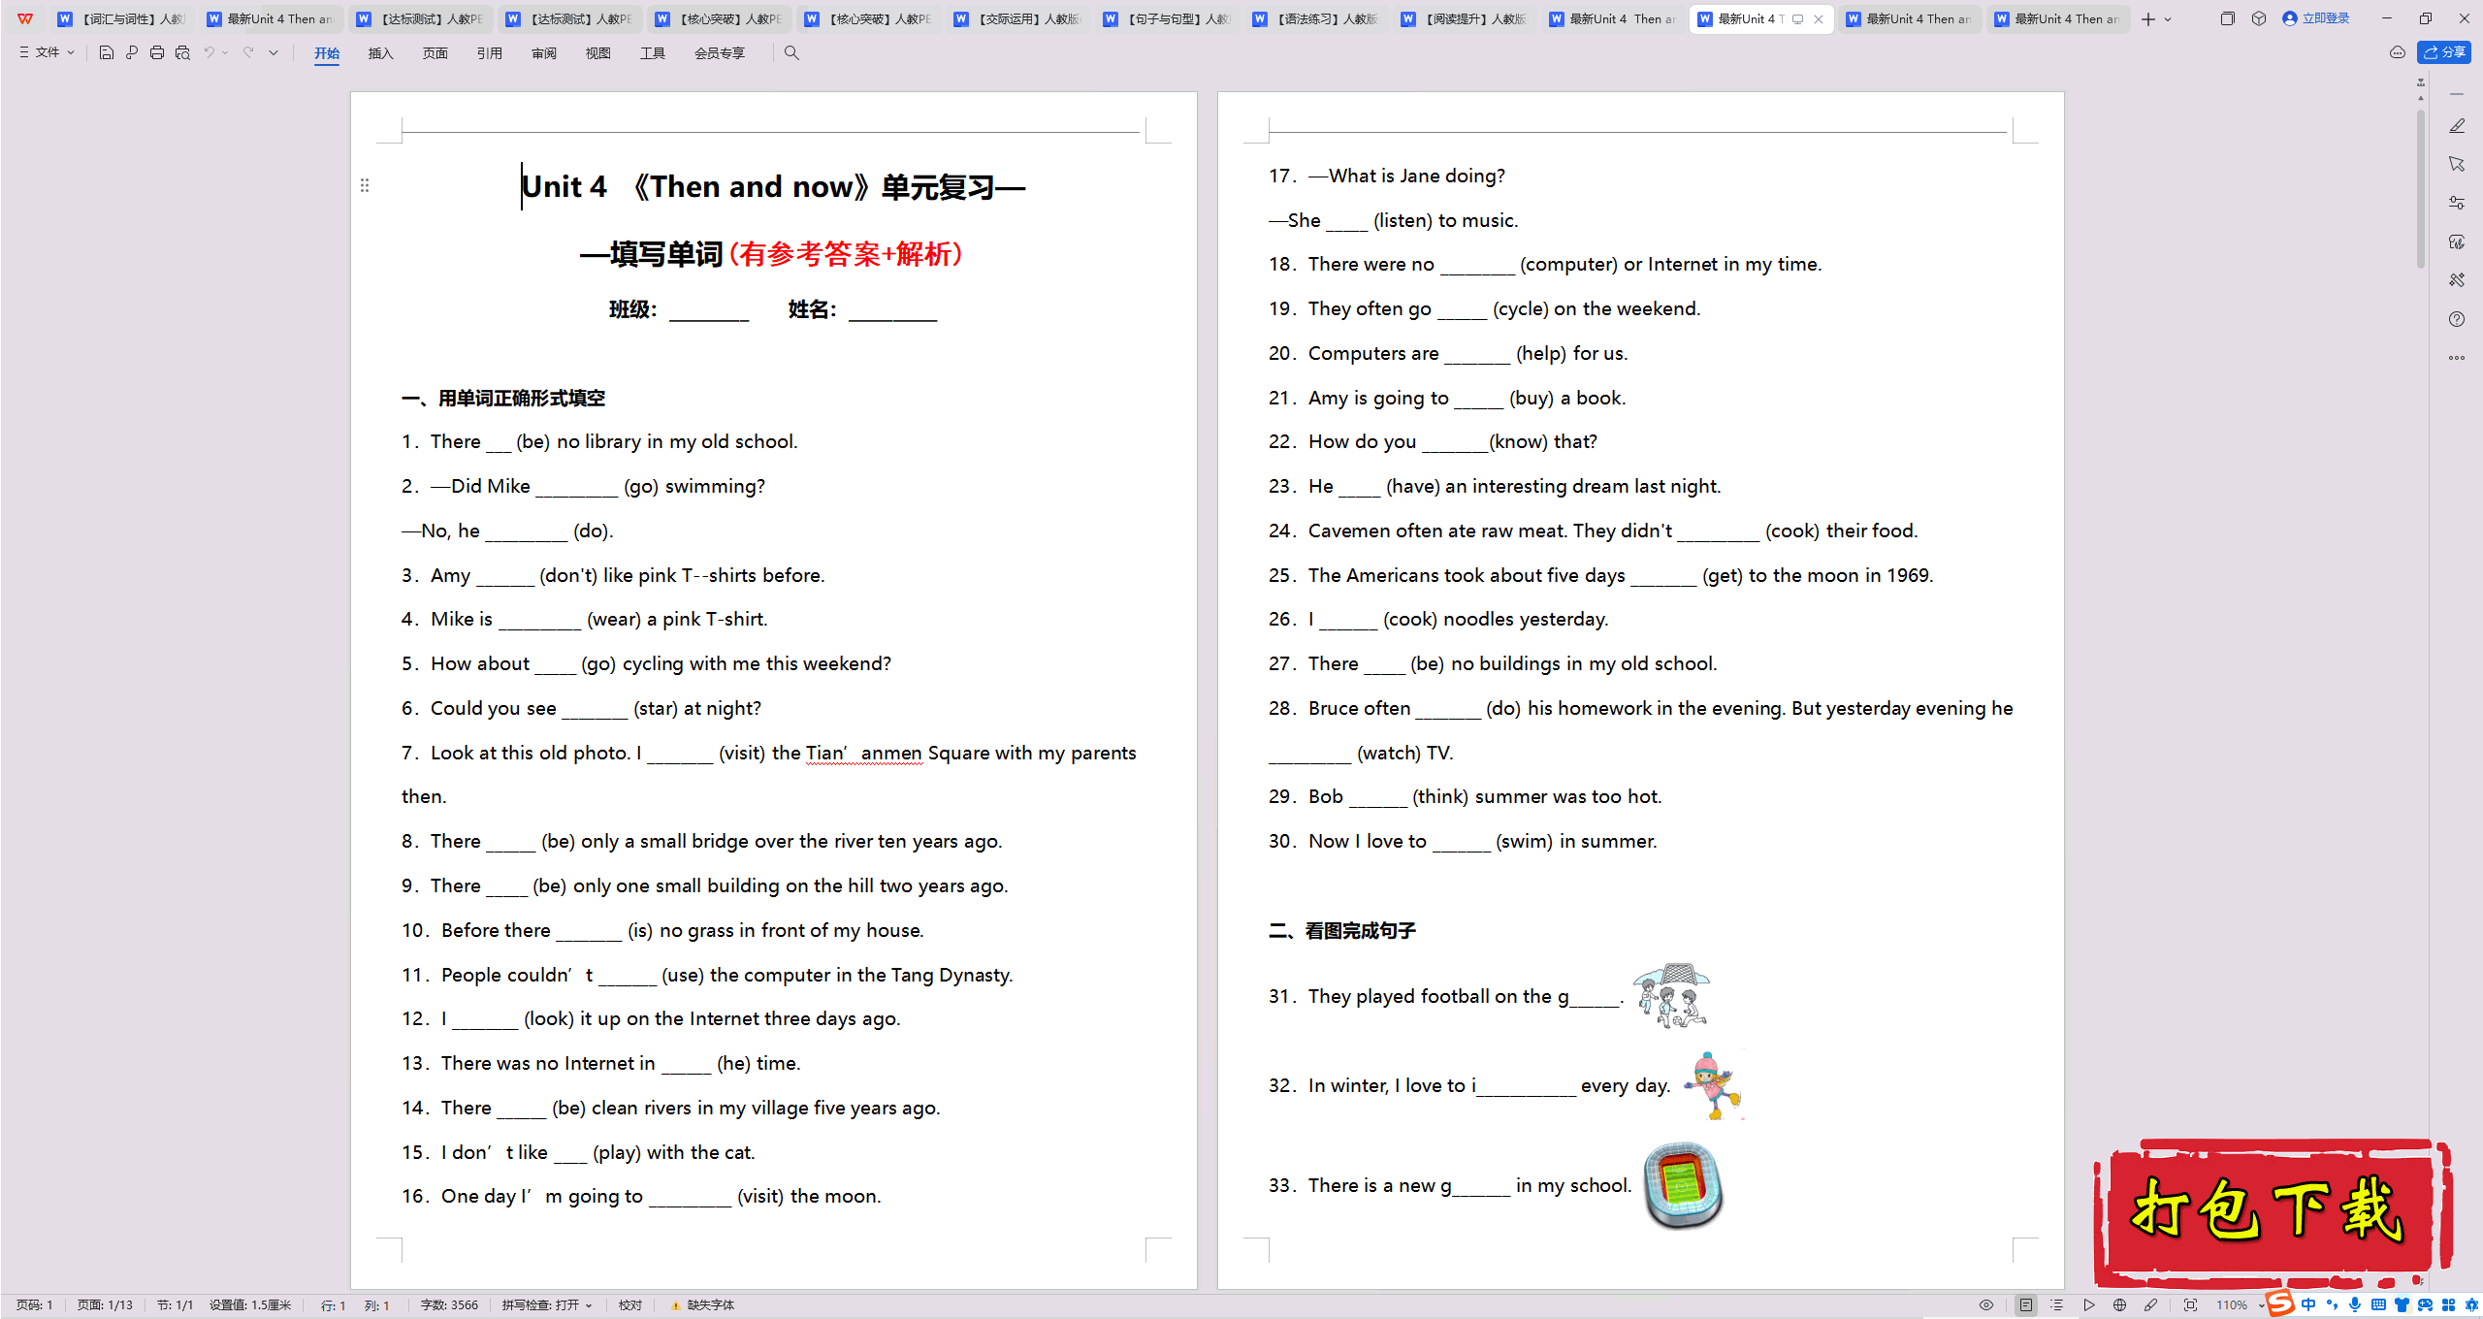The image size is (2483, 1319).
Task: Expand the undo history dropdown arrow
Action: click(225, 53)
